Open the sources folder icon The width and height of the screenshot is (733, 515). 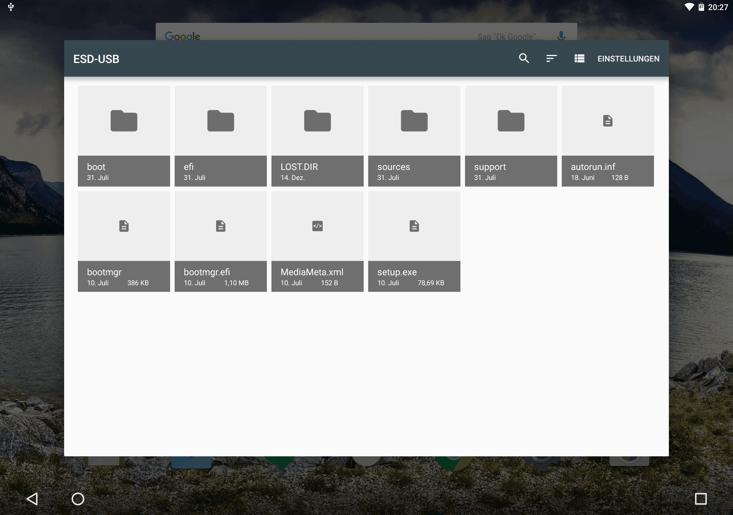pos(414,121)
